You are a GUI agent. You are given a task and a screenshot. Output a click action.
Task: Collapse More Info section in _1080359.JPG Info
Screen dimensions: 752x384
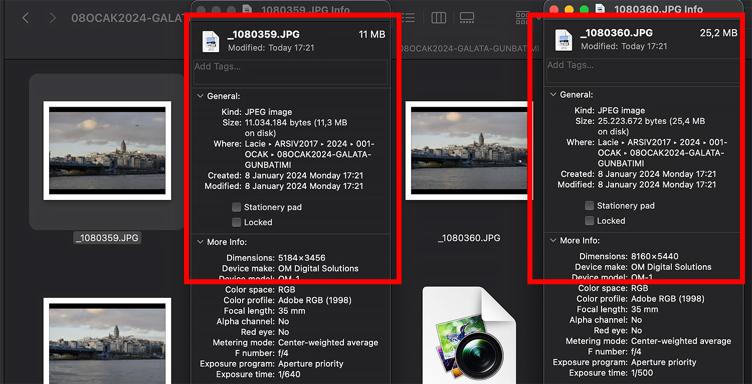(201, 242)
